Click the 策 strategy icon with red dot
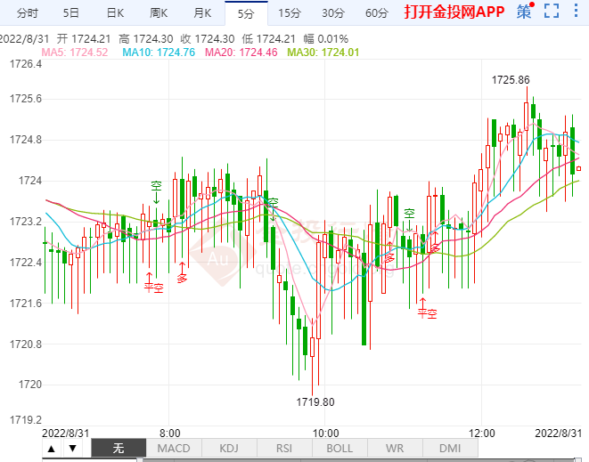This screenshot has height=462, width=589. click(x=526, y=12)
